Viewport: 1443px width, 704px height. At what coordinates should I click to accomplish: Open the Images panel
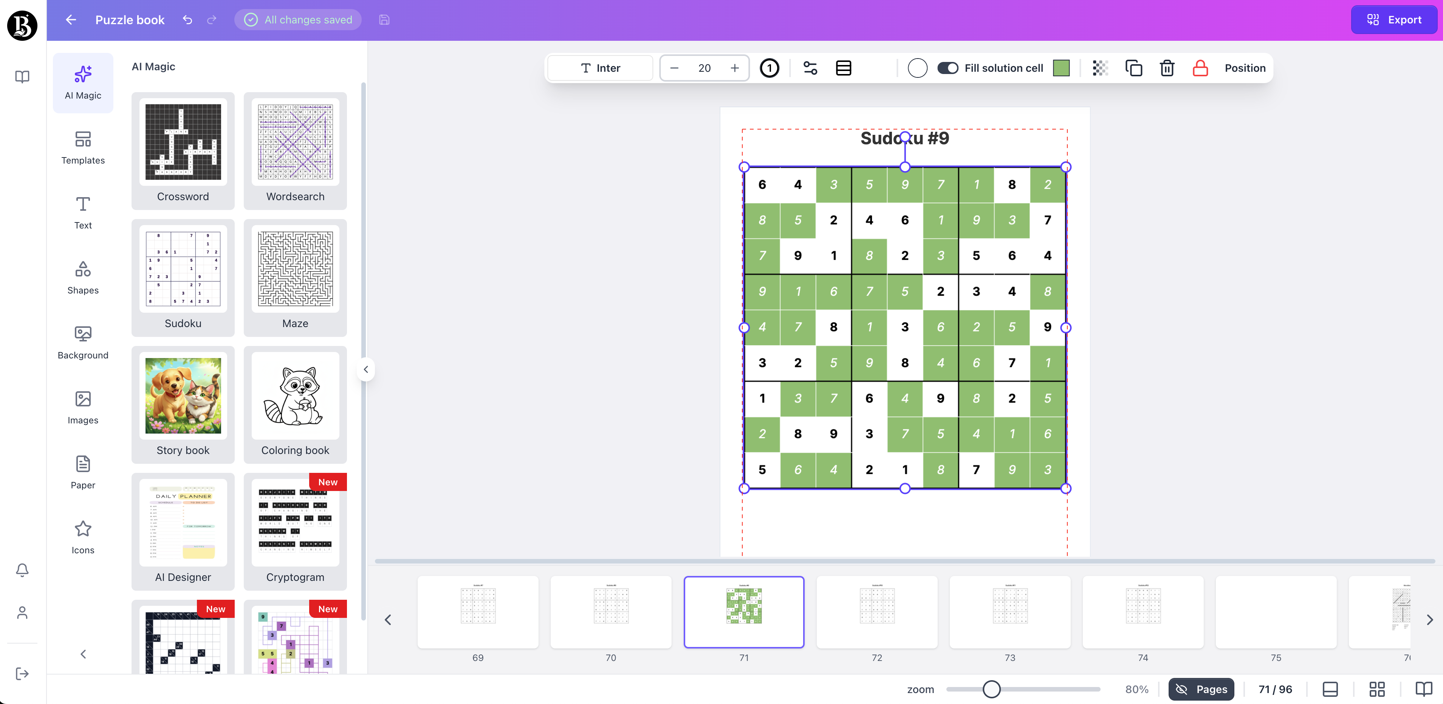(83, 408)
